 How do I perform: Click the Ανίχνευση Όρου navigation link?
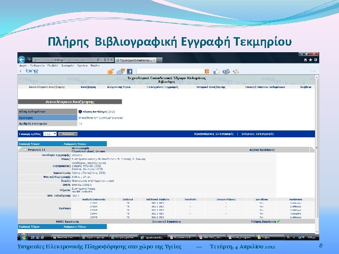click(119, 87)
